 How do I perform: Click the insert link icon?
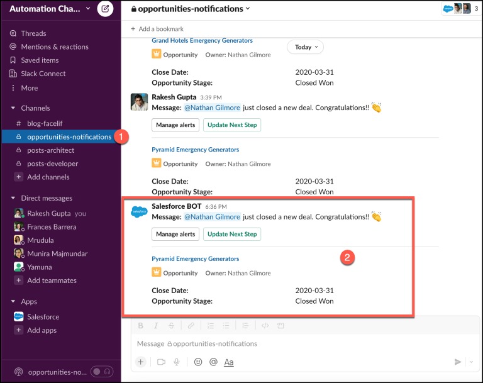(x=191, y=325)
